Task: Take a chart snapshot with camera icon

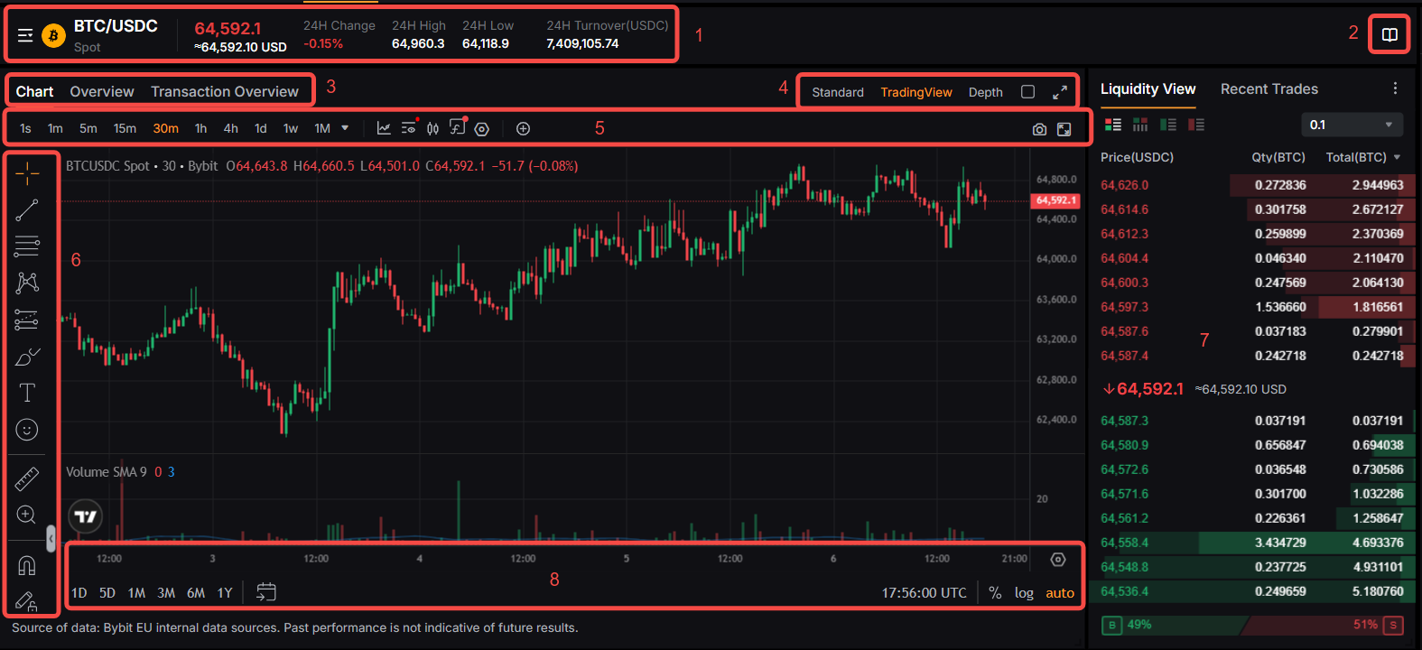Action: pyautogui.click(x=1039, y=129)
